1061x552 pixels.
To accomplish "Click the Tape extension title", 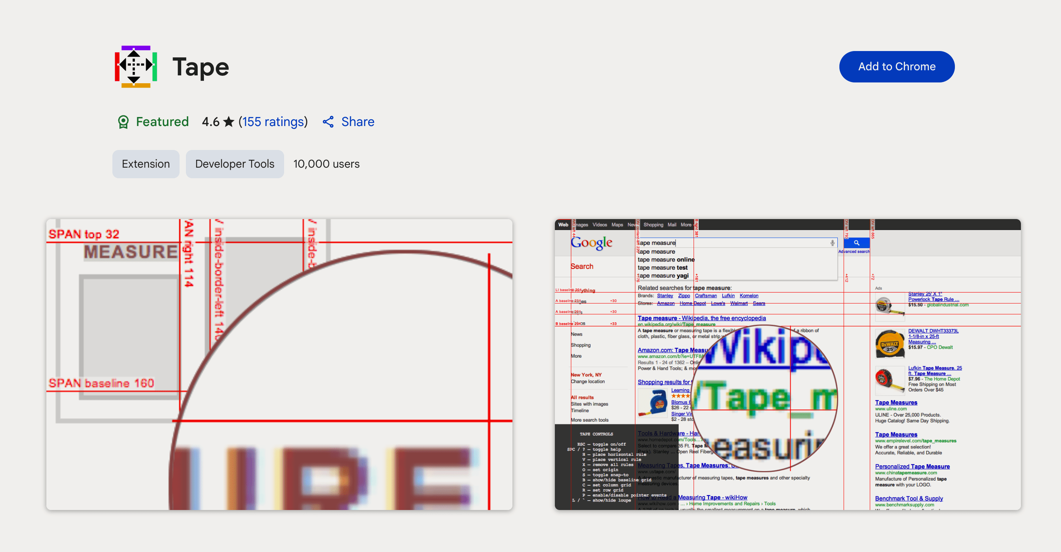I will (x=200, y=67).
